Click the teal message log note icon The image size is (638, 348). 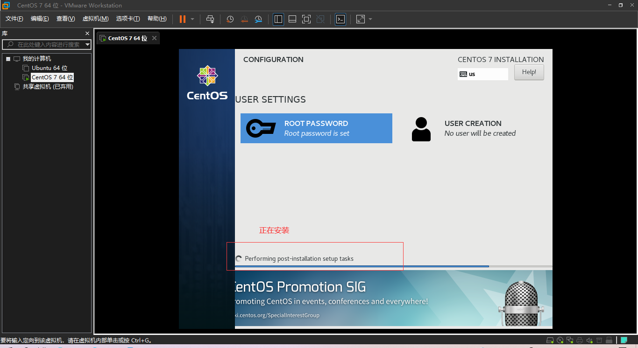pyautogui.click(x=624, y=340)
